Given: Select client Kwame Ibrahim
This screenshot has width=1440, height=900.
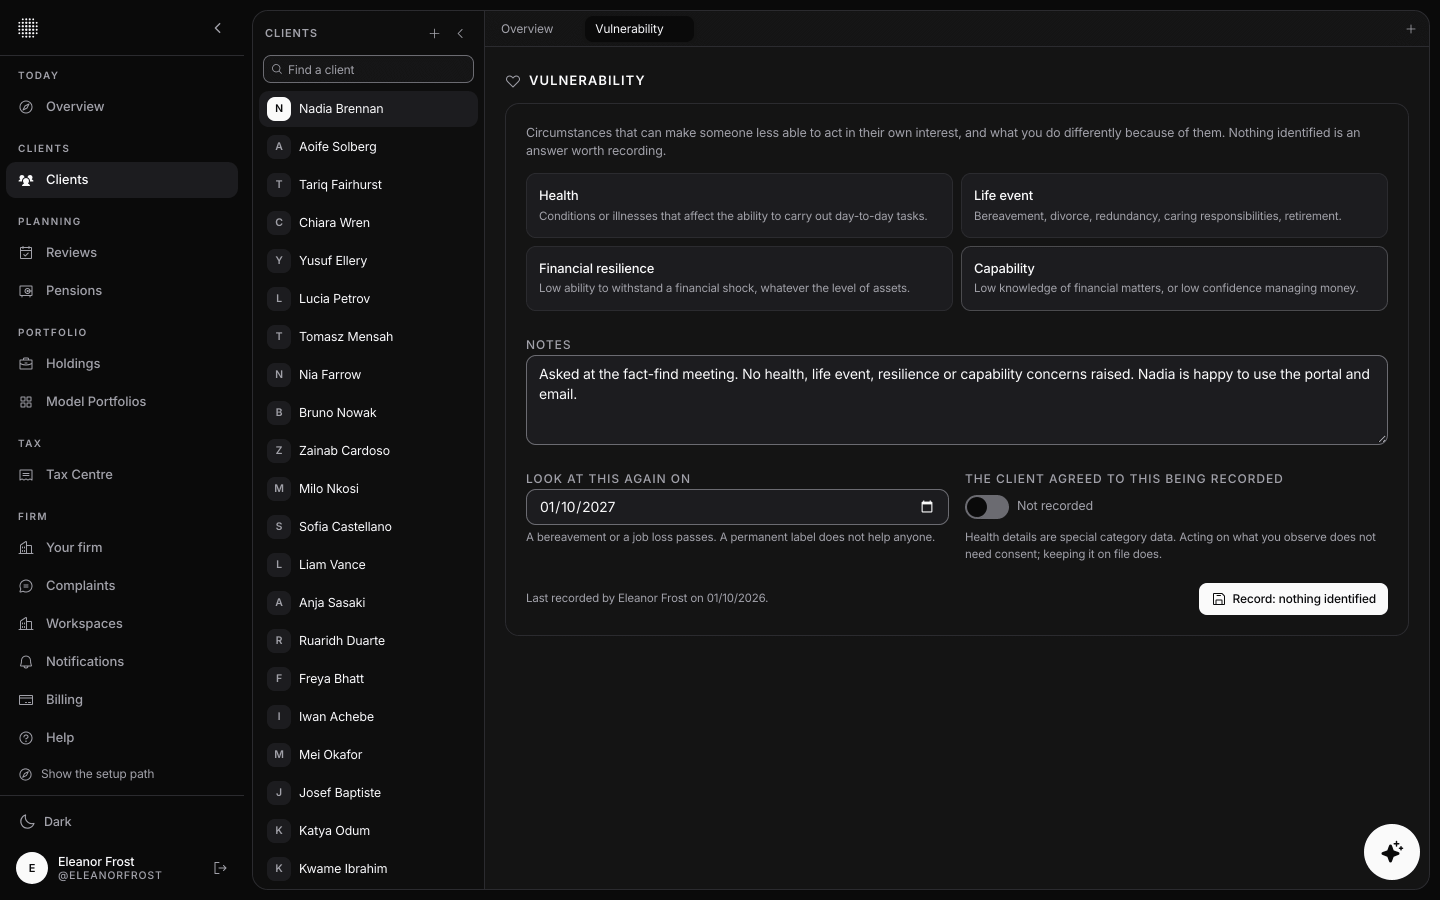Looking at the screenshot, I should point(368,868).
